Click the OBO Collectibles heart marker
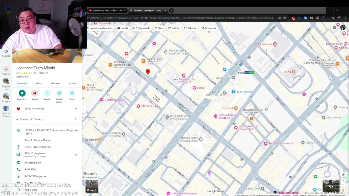The width and height of the screenshot is (349, 196). [139, 106]
